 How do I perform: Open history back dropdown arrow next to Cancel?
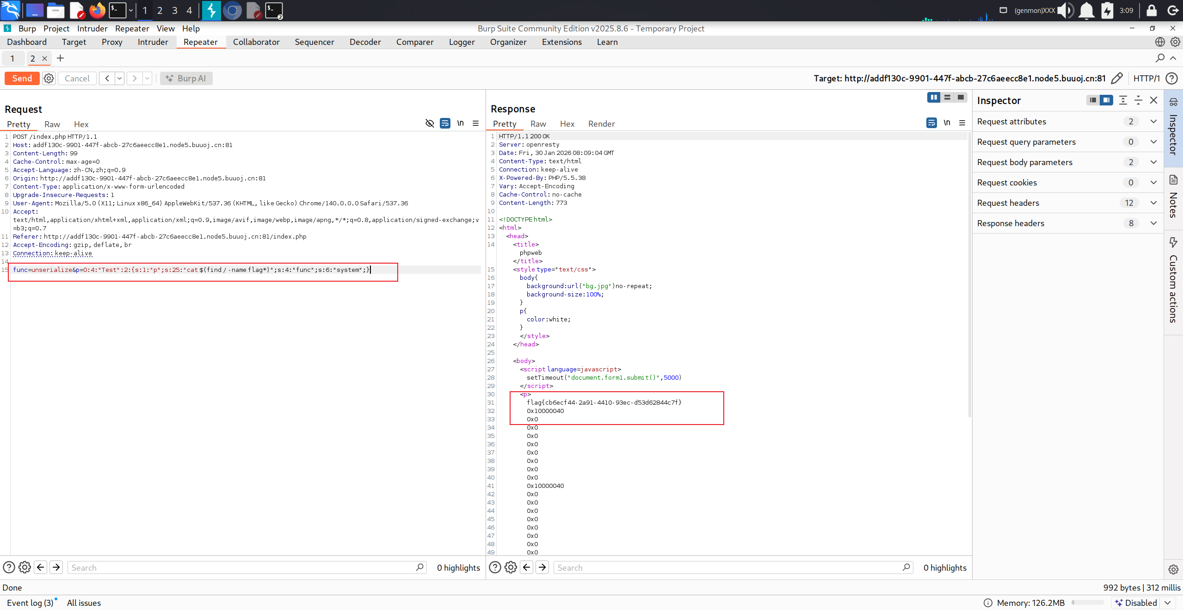pos(119,78)
